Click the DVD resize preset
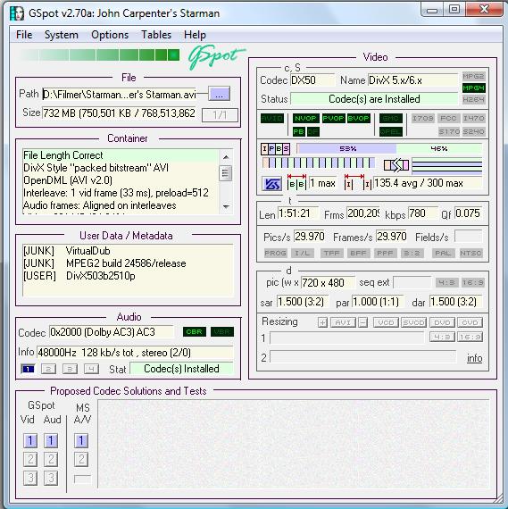This screenshot has height=509, width=508. pyautogui.click(x=442, y=322)
